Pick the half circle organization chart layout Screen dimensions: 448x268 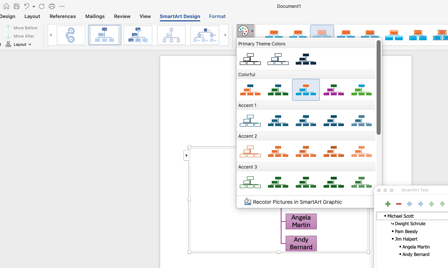coord(171,35)
